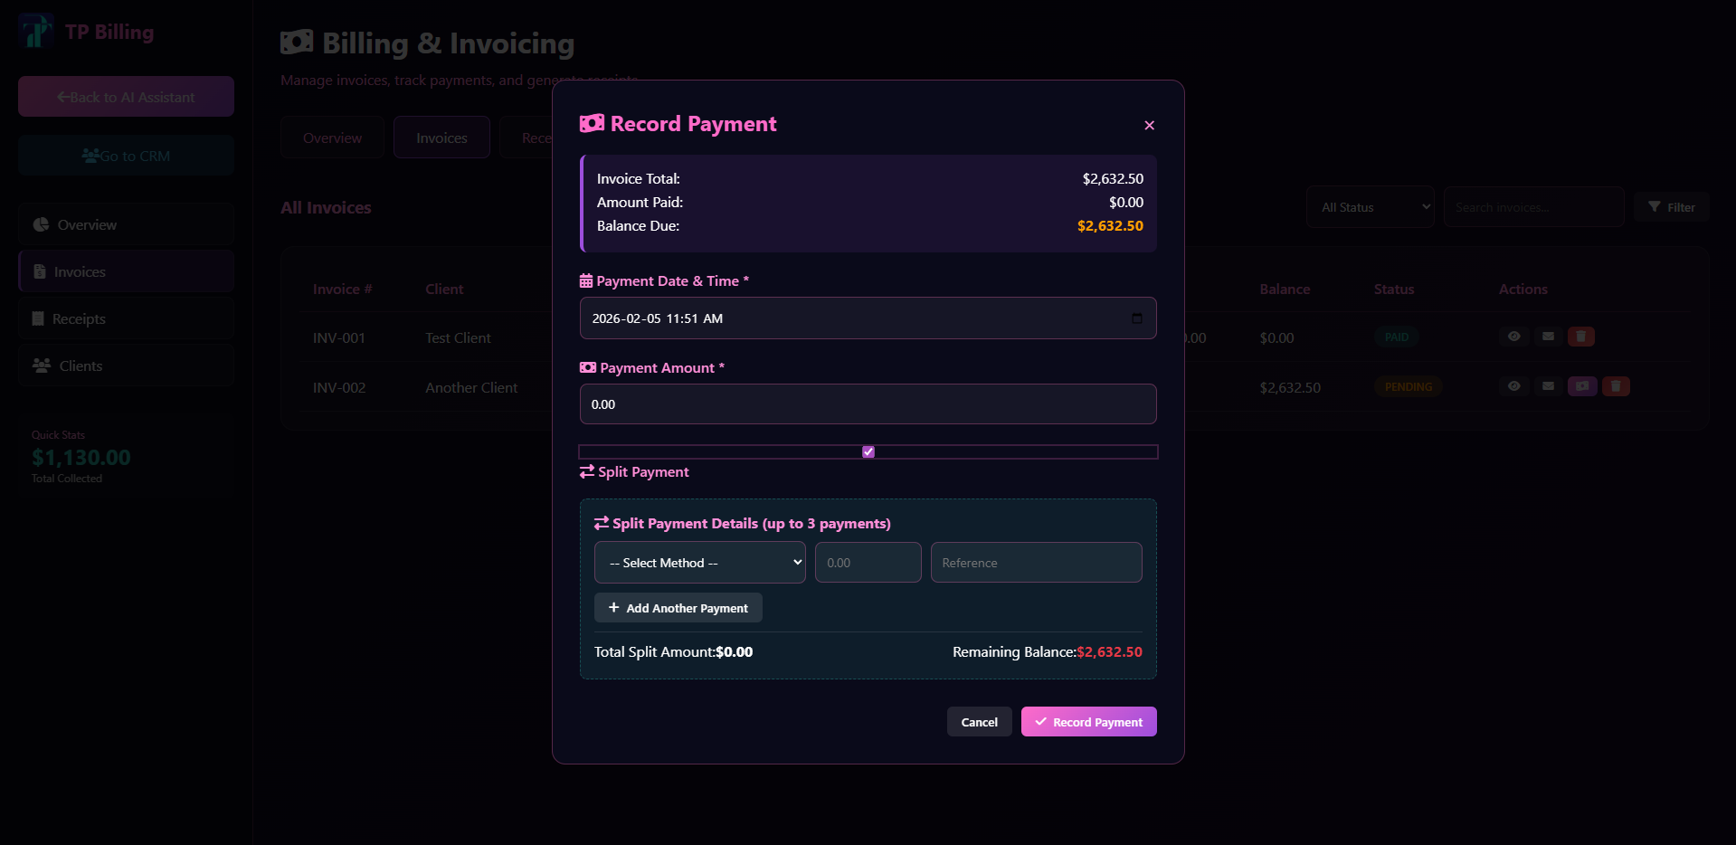
Task: Uncheck the Split Payment checkbox
Action: pos(868,451)
